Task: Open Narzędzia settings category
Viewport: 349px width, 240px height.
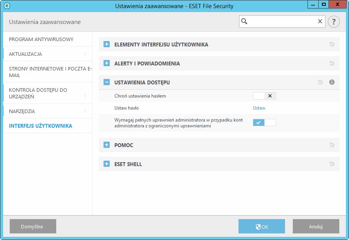Action: pyautogui.click(x=48, y=111)
